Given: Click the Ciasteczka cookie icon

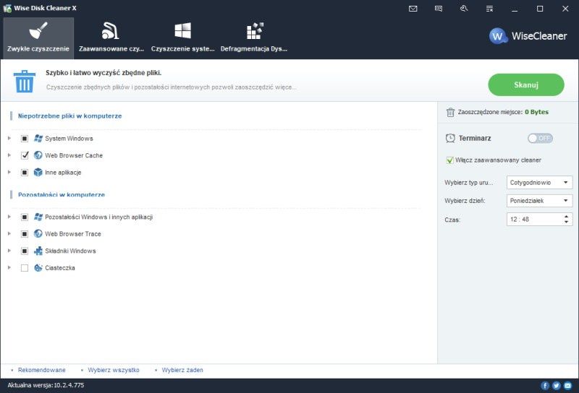Looking at the screenshot, I should click(x=38, y=267).
